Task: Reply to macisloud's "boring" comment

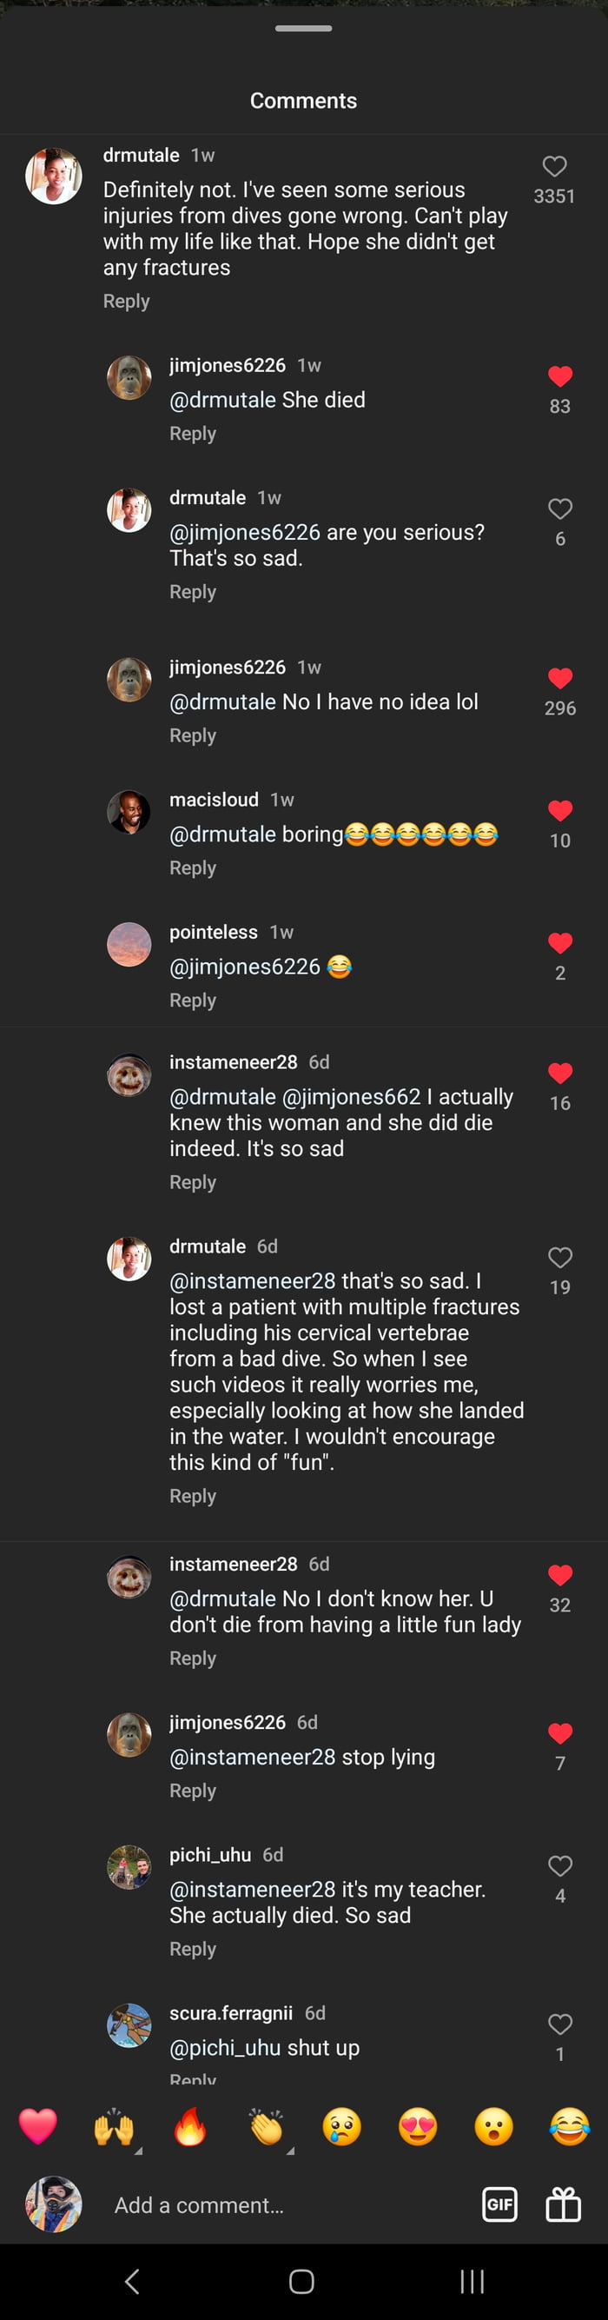Action: [x=193, y=868]
